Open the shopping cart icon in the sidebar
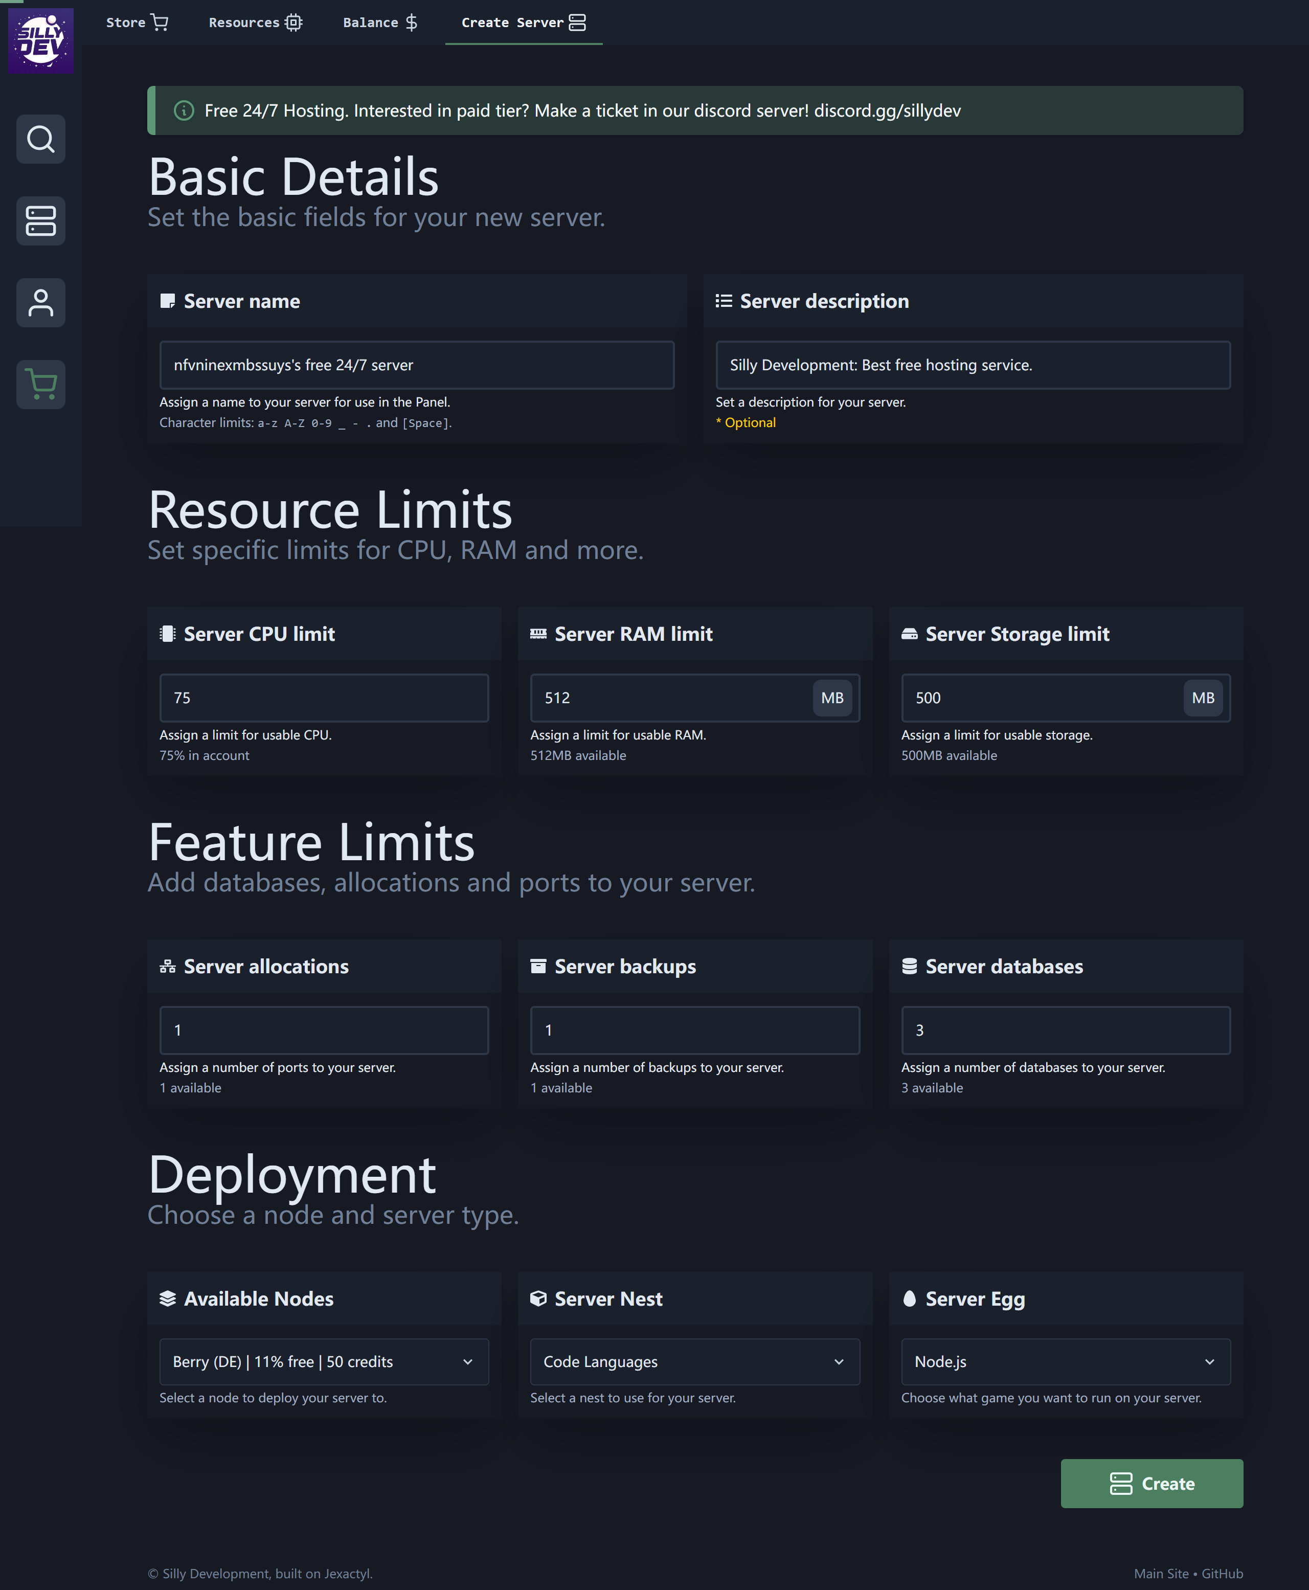The image size is (1309, 1590). click(41, 385)
